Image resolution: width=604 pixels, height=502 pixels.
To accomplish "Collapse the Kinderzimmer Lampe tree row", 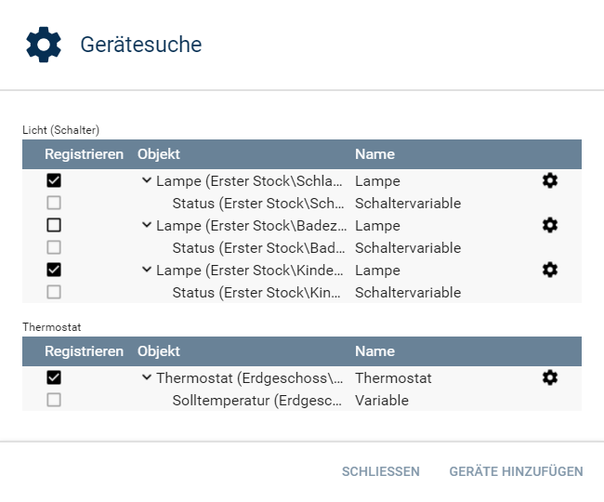I will pos(147,270).
